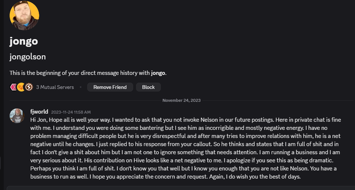This screenshot has width=355, height=190.
Task: Block the user jongo
Action: (x=148, y=87)
